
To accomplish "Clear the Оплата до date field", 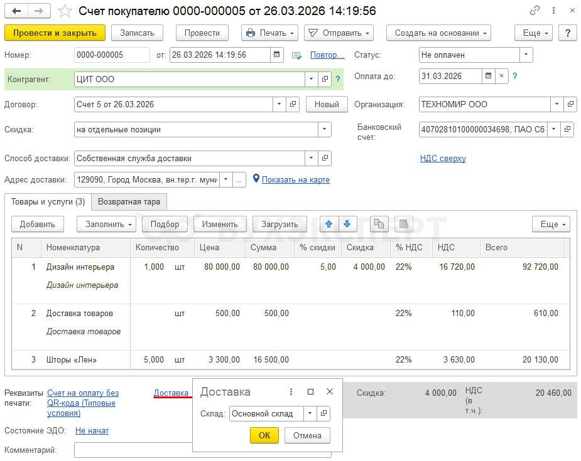I will tap(501, 77).
